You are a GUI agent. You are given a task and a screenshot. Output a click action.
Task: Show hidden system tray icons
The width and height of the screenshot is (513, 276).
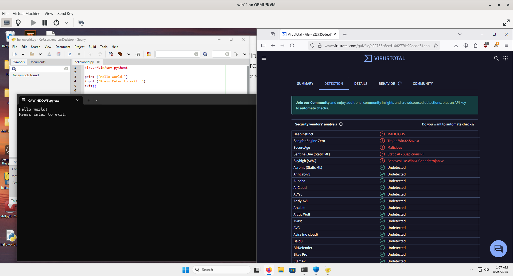click(x=472, y=270)
